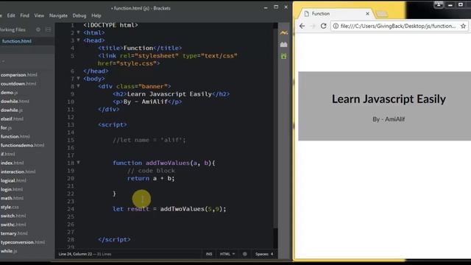This screenshot has width=471, height=265.
Task: Collapse the addTwoValues function at line 18
Action: [x=79, y=163]
